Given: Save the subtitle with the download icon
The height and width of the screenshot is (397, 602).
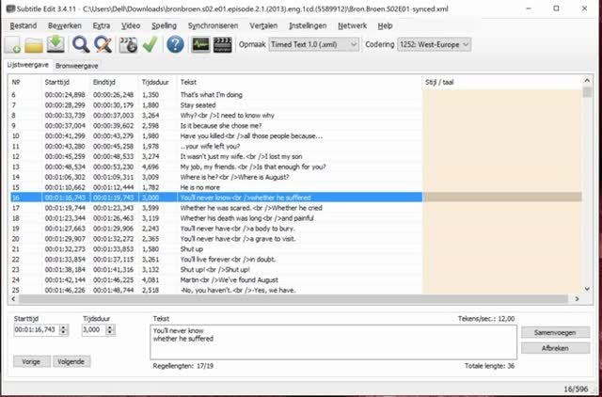Looking at the screenshot, I should click(x=55, y=44).
